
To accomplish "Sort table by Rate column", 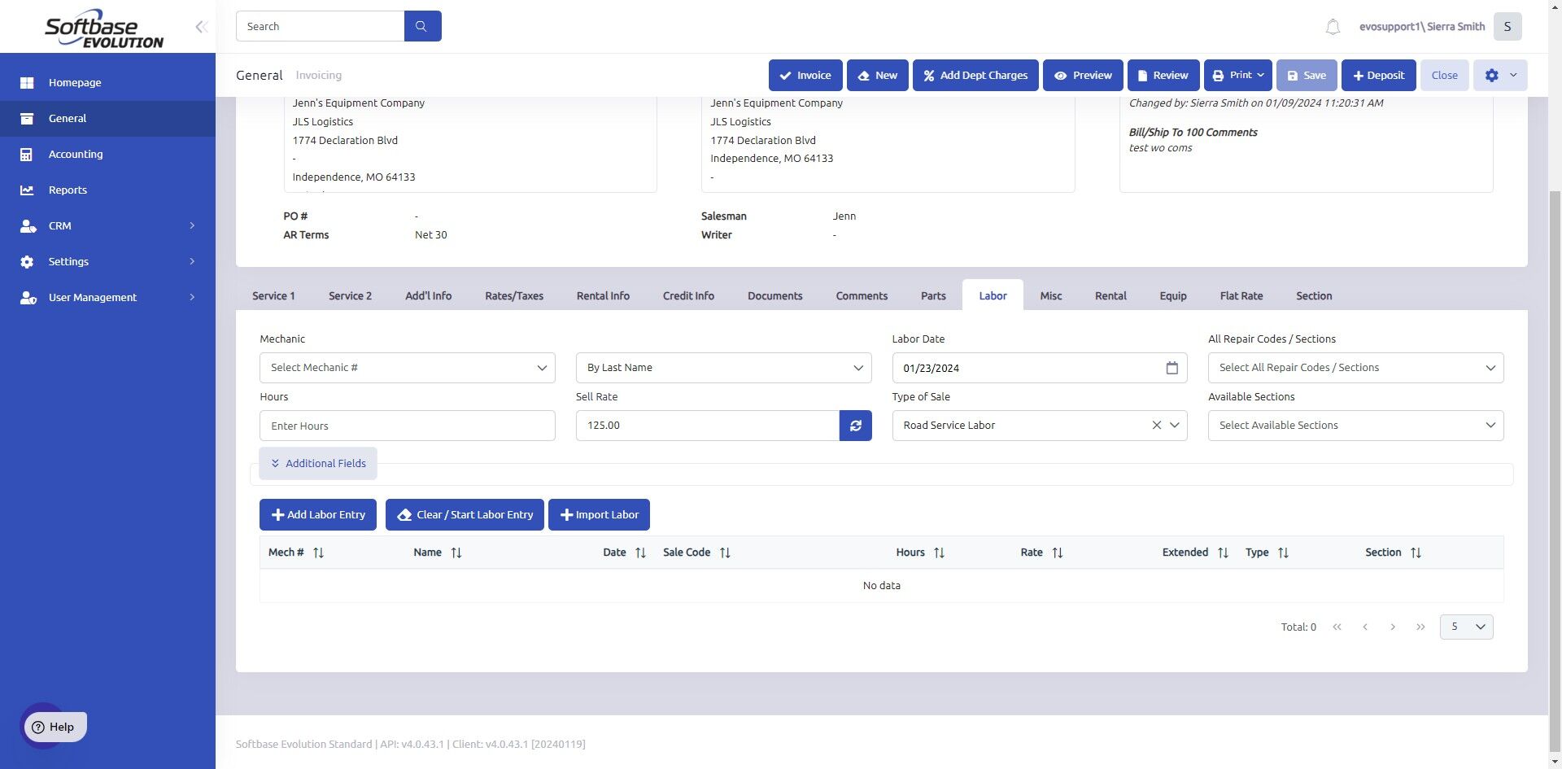I will click(x=1058, y=553).
